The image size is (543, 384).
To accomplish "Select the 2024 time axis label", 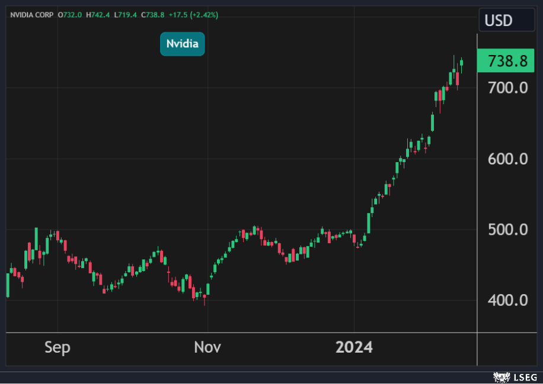I will pos(354,347).
